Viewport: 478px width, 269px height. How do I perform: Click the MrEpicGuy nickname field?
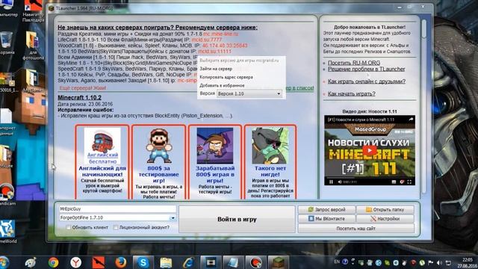117,209
